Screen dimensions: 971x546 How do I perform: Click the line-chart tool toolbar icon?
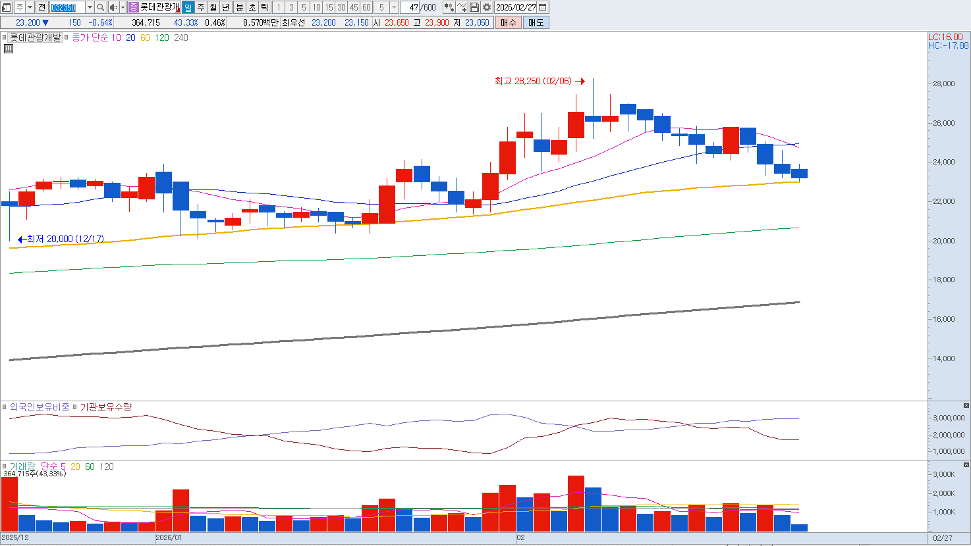pos(462,7)
